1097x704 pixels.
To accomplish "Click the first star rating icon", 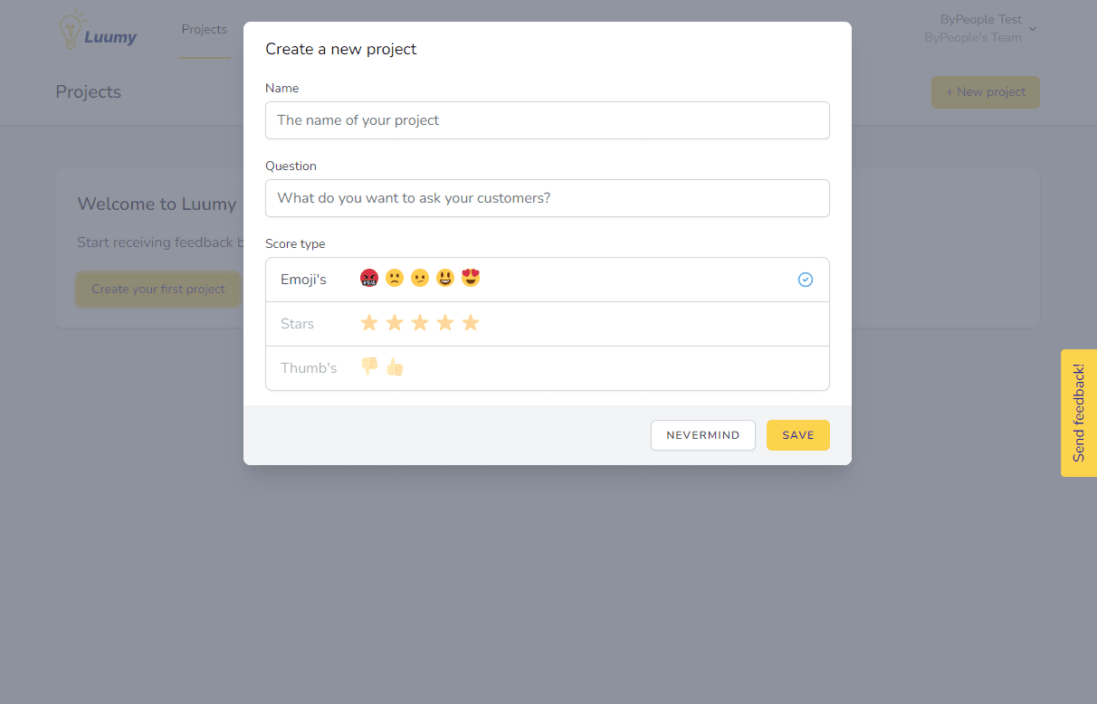I will 368,323.
